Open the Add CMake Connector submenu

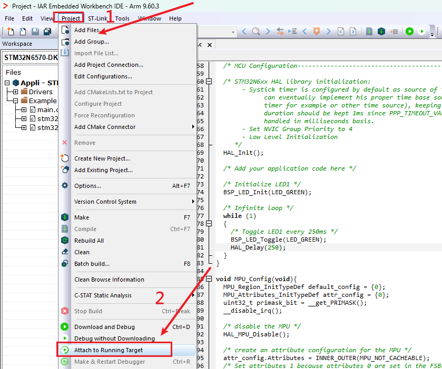coord(127,127)
